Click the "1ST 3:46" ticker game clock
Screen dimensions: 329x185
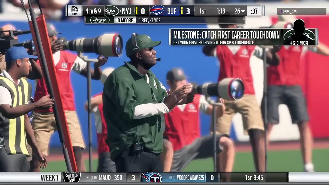pos(254,178)
